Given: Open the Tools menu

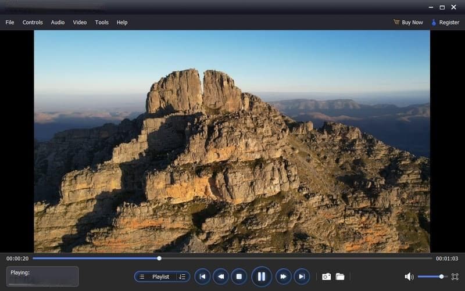Looking at the screenshot, I should [102, 23].
